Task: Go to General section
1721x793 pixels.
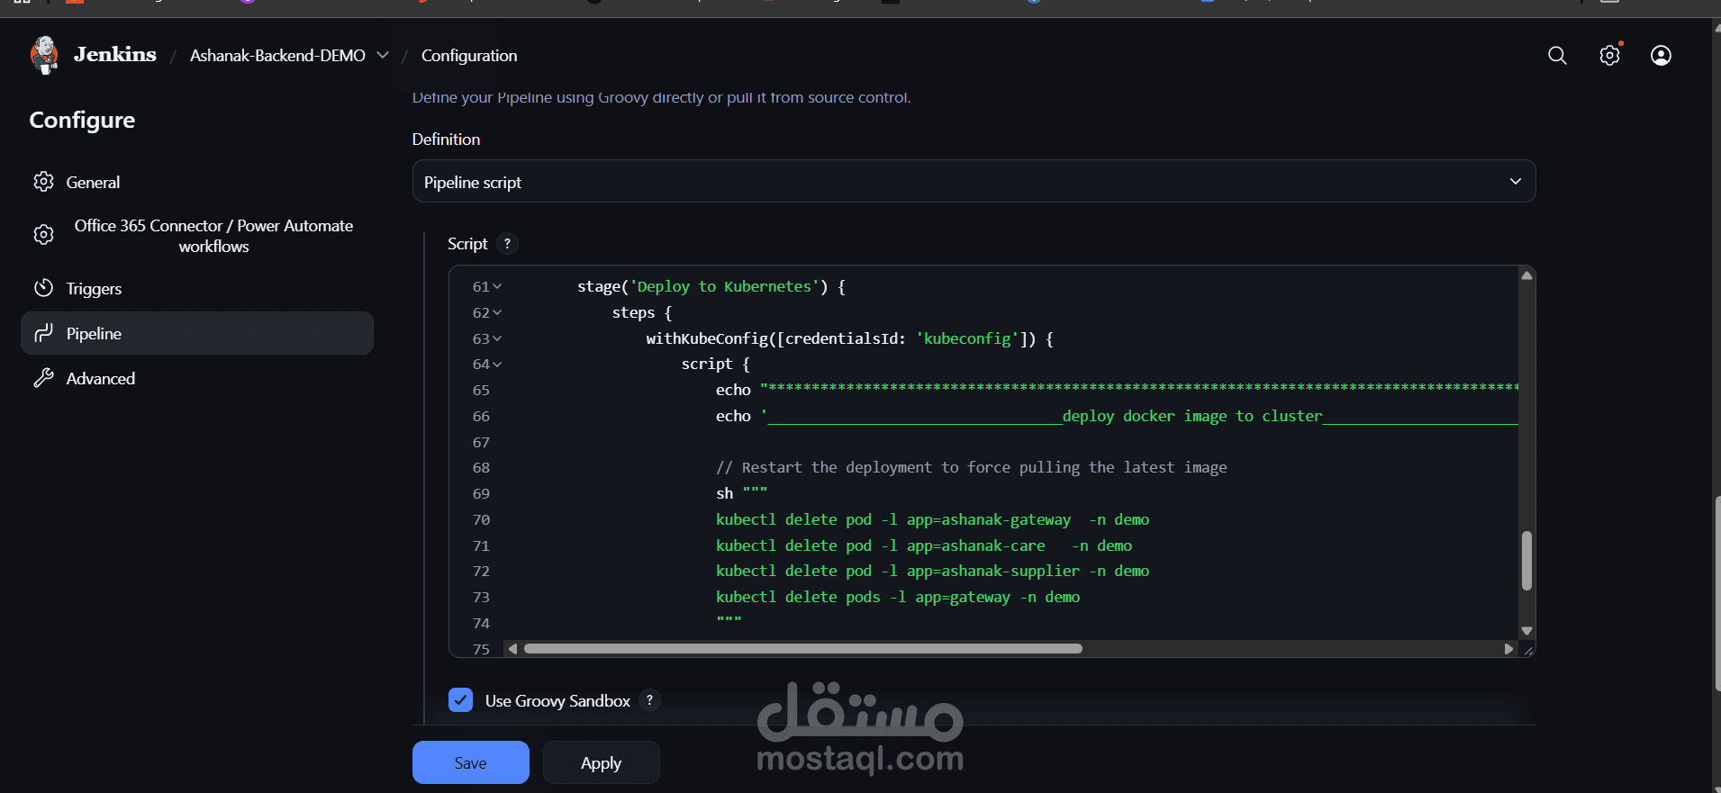Action: pyautogui.click(x=197, y=182)
